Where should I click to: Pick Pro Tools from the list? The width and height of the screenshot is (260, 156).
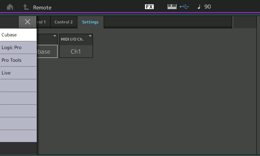[x=18, y=60]
